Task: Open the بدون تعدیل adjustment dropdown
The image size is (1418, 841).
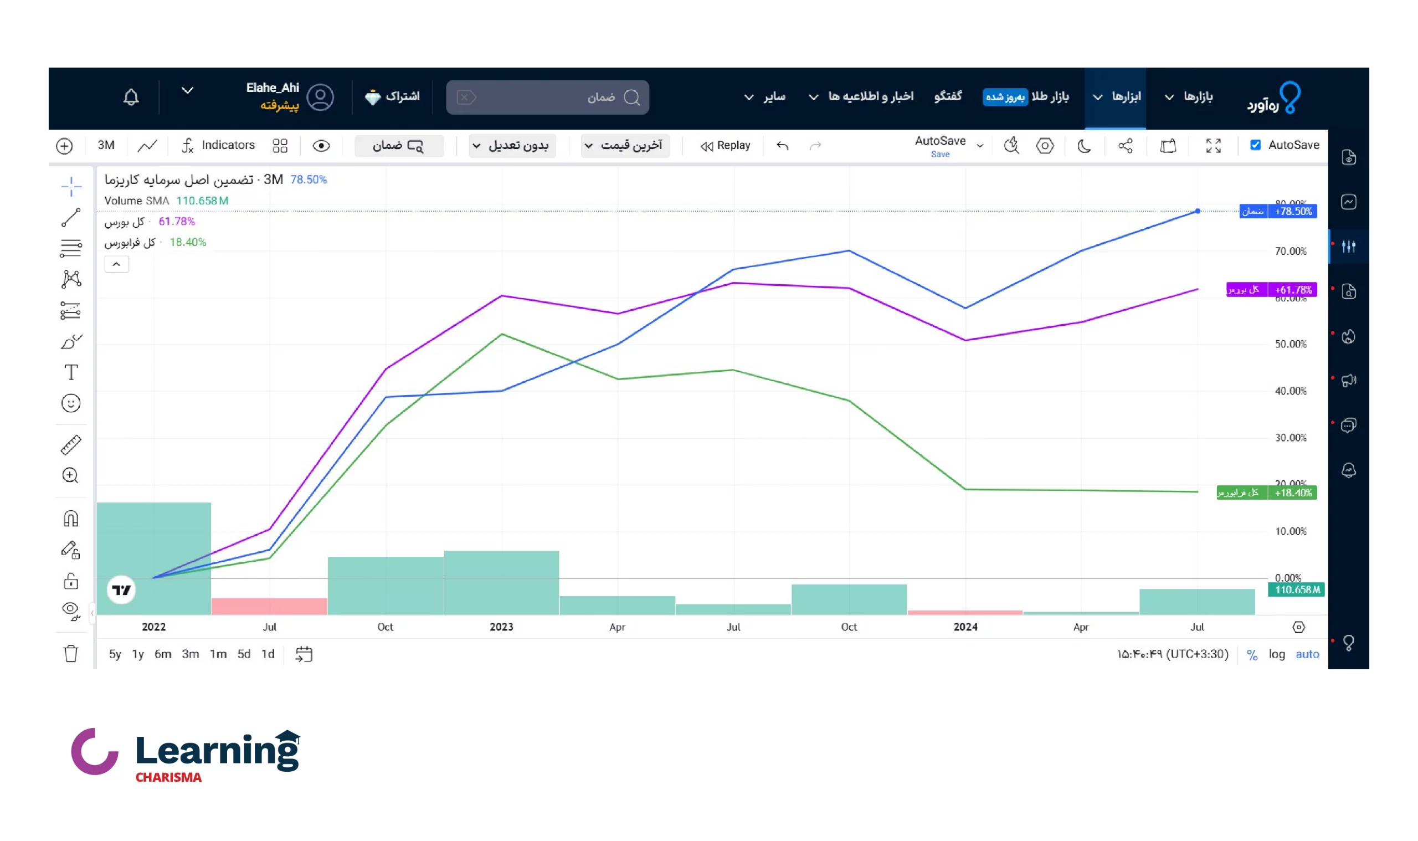Action: [511, 146]
